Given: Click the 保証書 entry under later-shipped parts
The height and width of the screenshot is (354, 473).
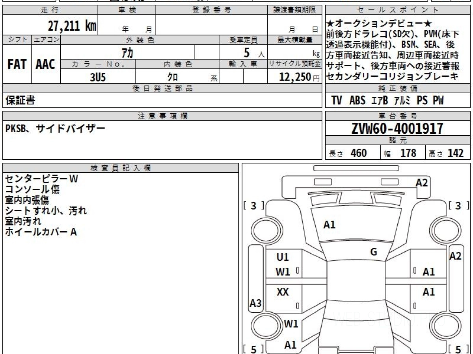Looking at the screenshot, I should click(x=20, y=100).
